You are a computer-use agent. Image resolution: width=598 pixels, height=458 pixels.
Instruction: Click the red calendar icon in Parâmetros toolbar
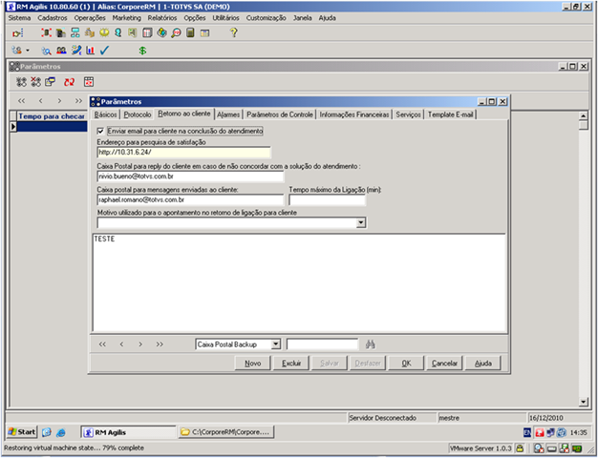(x=89, y=81)
